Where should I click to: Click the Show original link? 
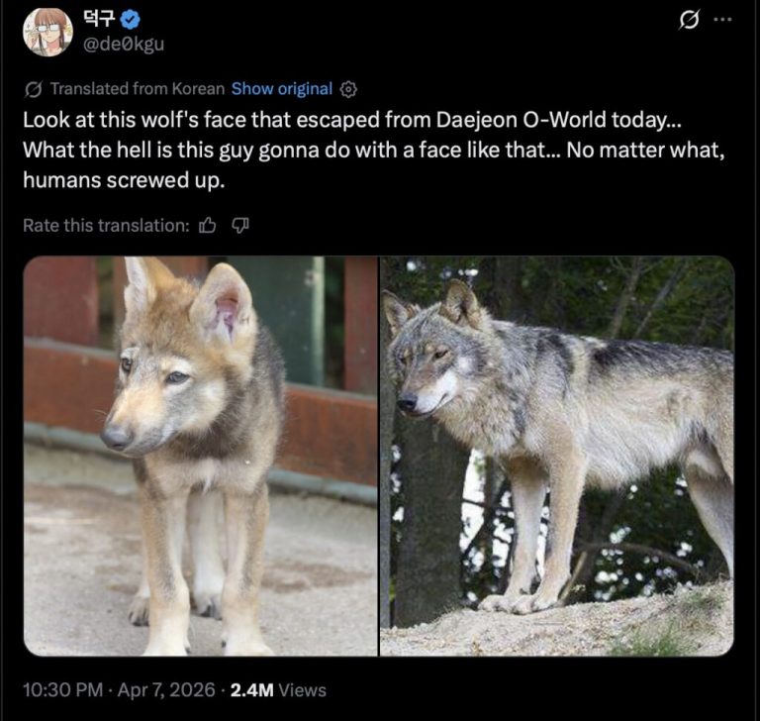pyautogui.click(x=281, y=89)
